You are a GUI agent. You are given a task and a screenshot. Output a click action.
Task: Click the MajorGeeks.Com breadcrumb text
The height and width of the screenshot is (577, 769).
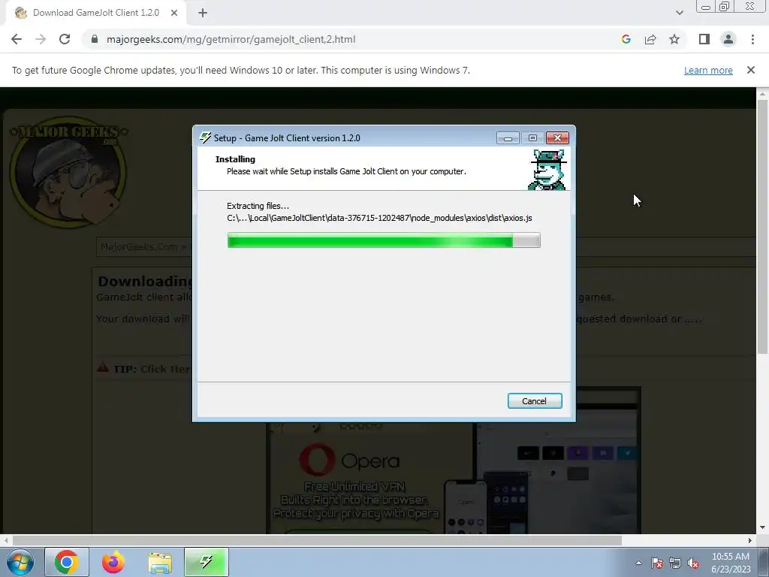[139, 246]
